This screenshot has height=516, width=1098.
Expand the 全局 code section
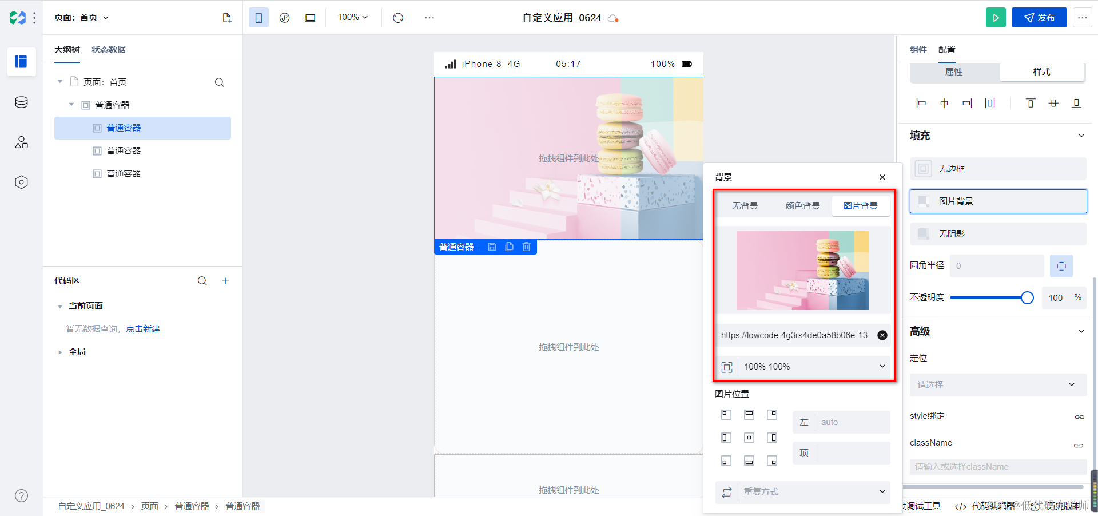[60, 352]
